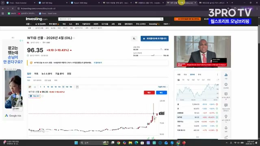Click the trend line icon in right sidebar

pos(226,137)
